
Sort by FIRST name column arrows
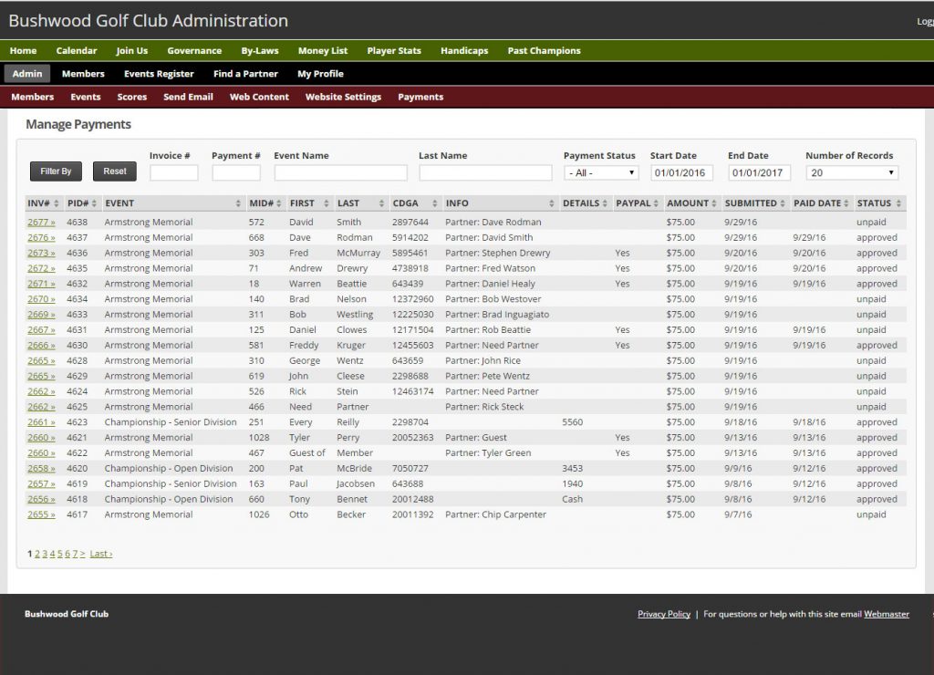click(x=327, y=203)
